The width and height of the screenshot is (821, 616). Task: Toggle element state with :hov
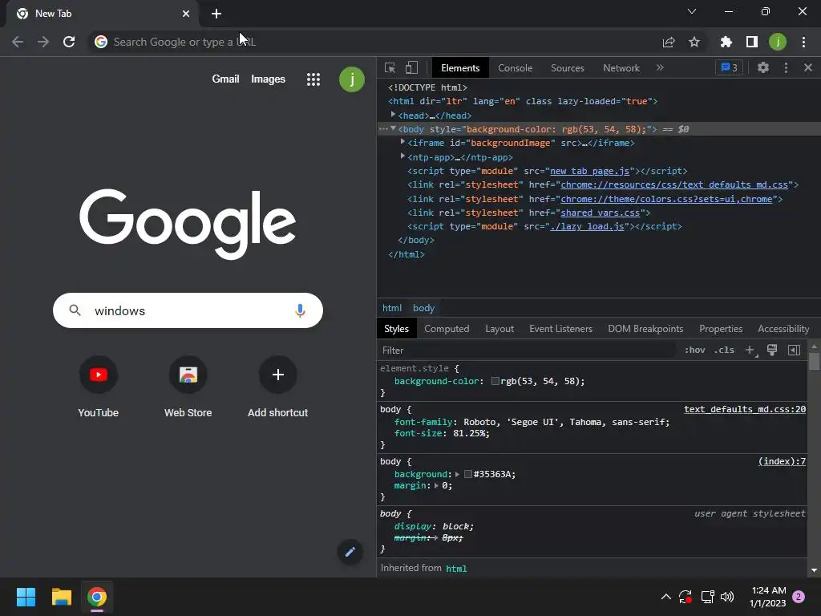coord(695,350)
